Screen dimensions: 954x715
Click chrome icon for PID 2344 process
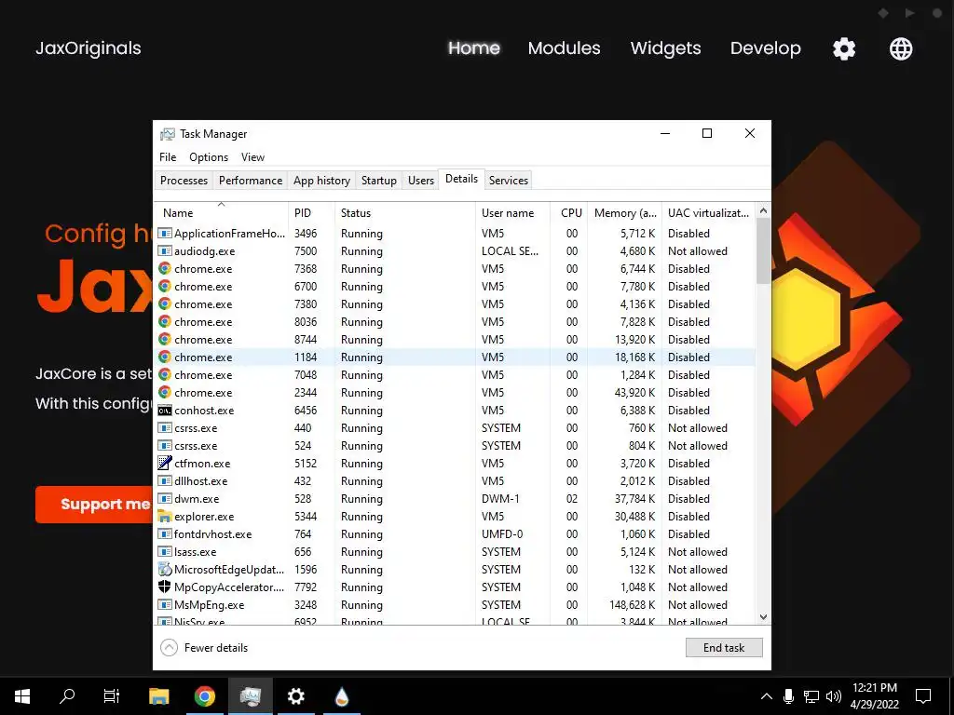click(164, 392)
